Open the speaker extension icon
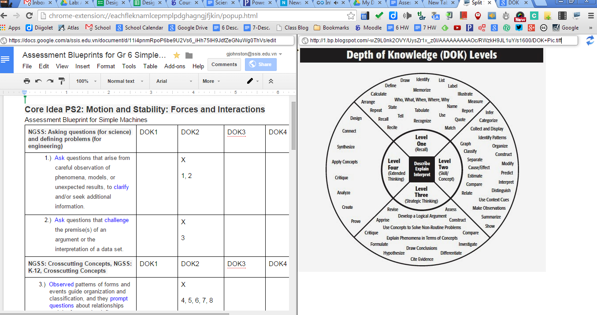Image resolution: width=597 pixels, height=315 pixels. pos(491,15)
